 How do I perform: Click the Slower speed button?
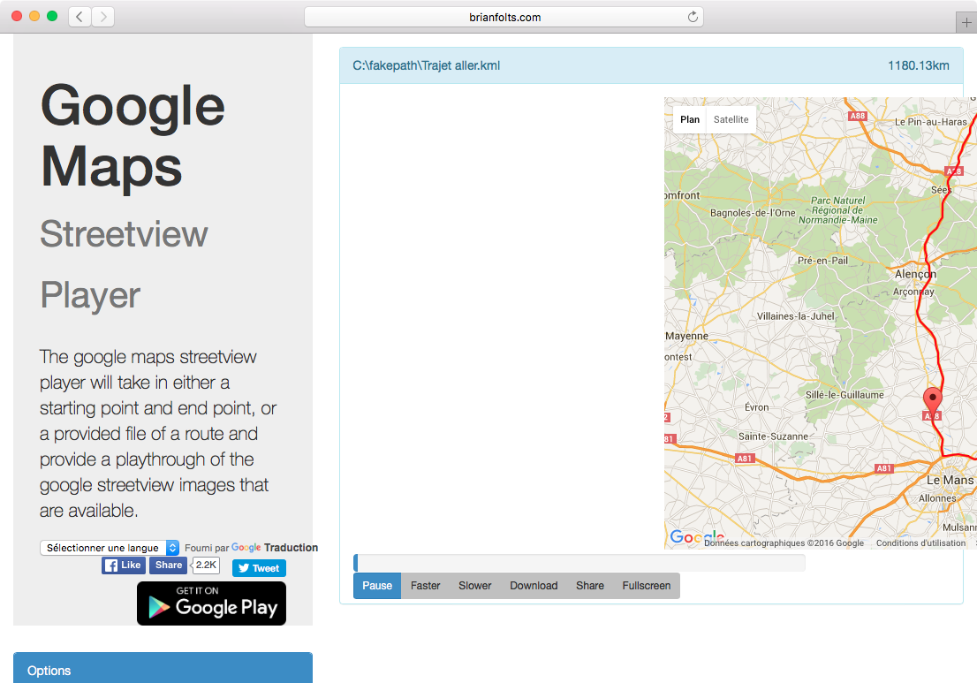click(474, 586)
